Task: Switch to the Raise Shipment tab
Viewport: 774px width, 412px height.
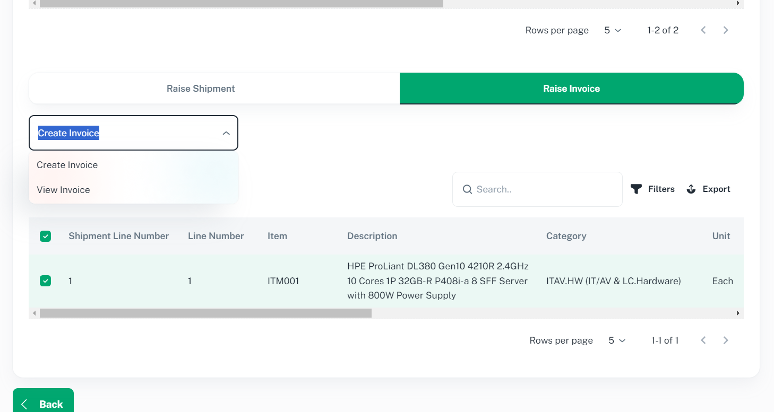Action: [201, 89]
